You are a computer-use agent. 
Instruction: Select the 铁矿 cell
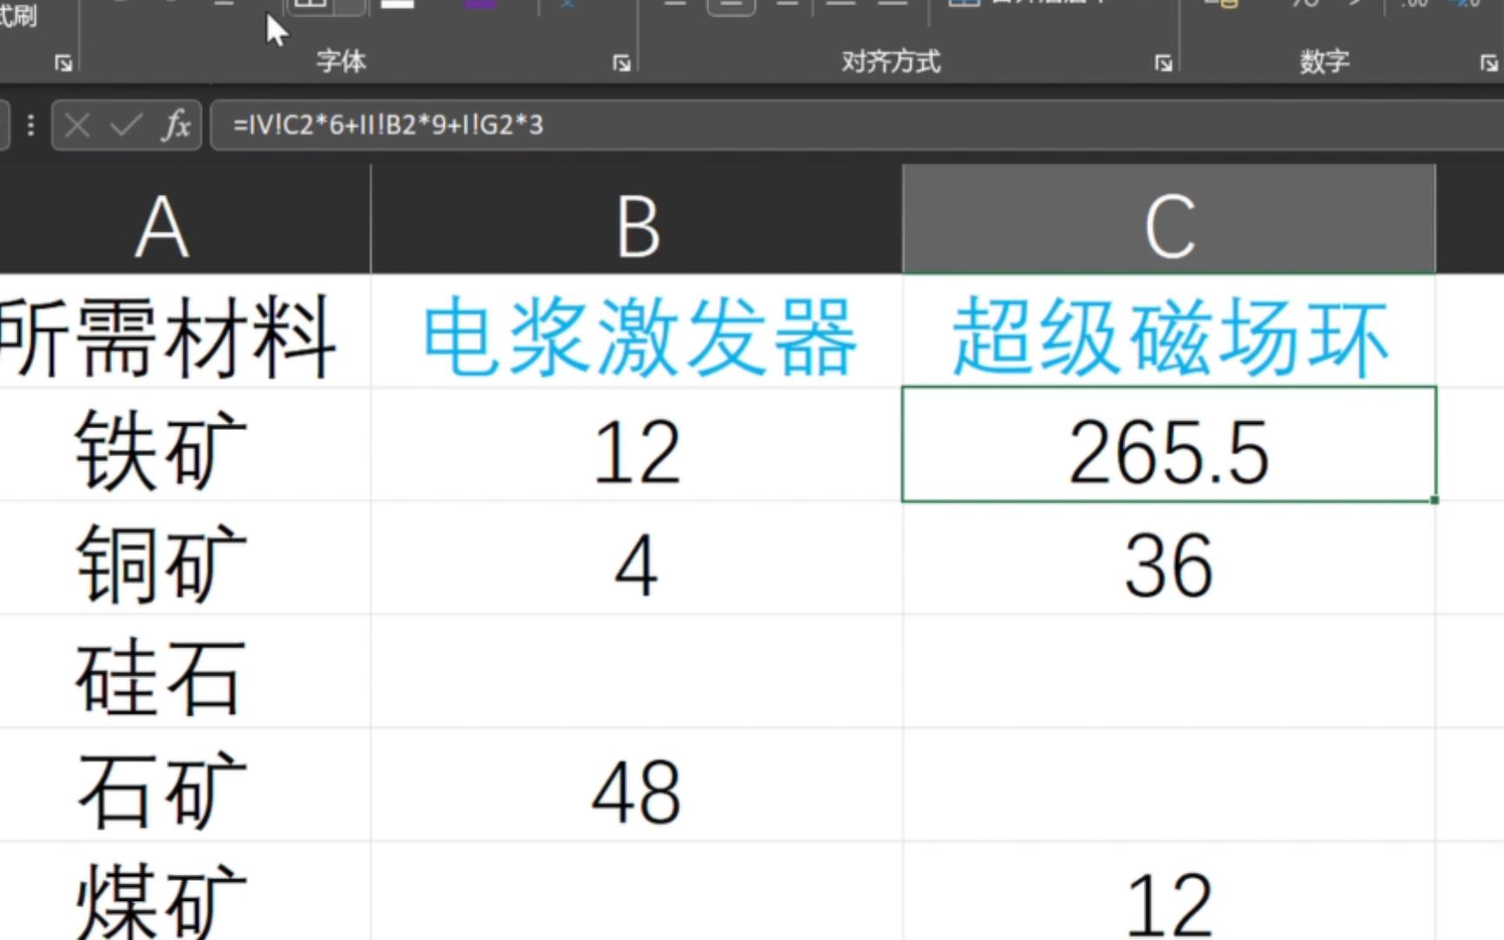pos(185,444)
